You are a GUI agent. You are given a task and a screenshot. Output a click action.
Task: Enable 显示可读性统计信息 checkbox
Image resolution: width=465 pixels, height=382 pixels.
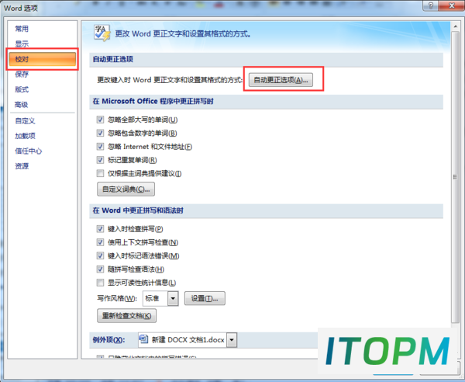pyautogui.click(x=100, y=283)
